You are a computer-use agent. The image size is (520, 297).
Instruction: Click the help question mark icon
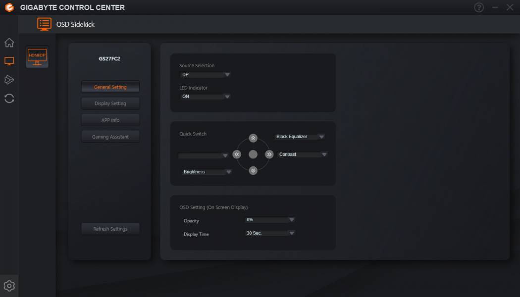[x=479, y=7]
